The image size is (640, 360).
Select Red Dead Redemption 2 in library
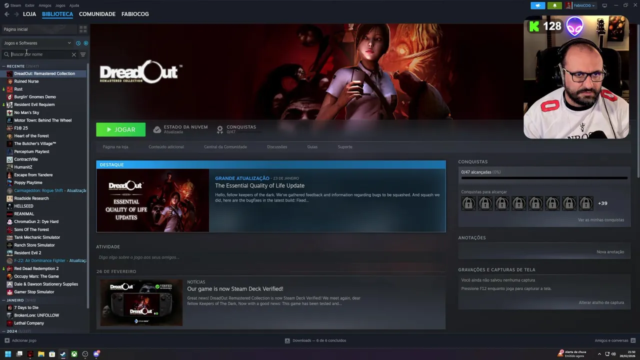point(36,268)
